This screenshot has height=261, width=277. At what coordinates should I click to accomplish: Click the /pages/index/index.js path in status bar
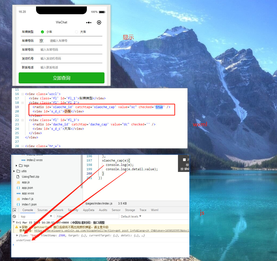point(99,203)
